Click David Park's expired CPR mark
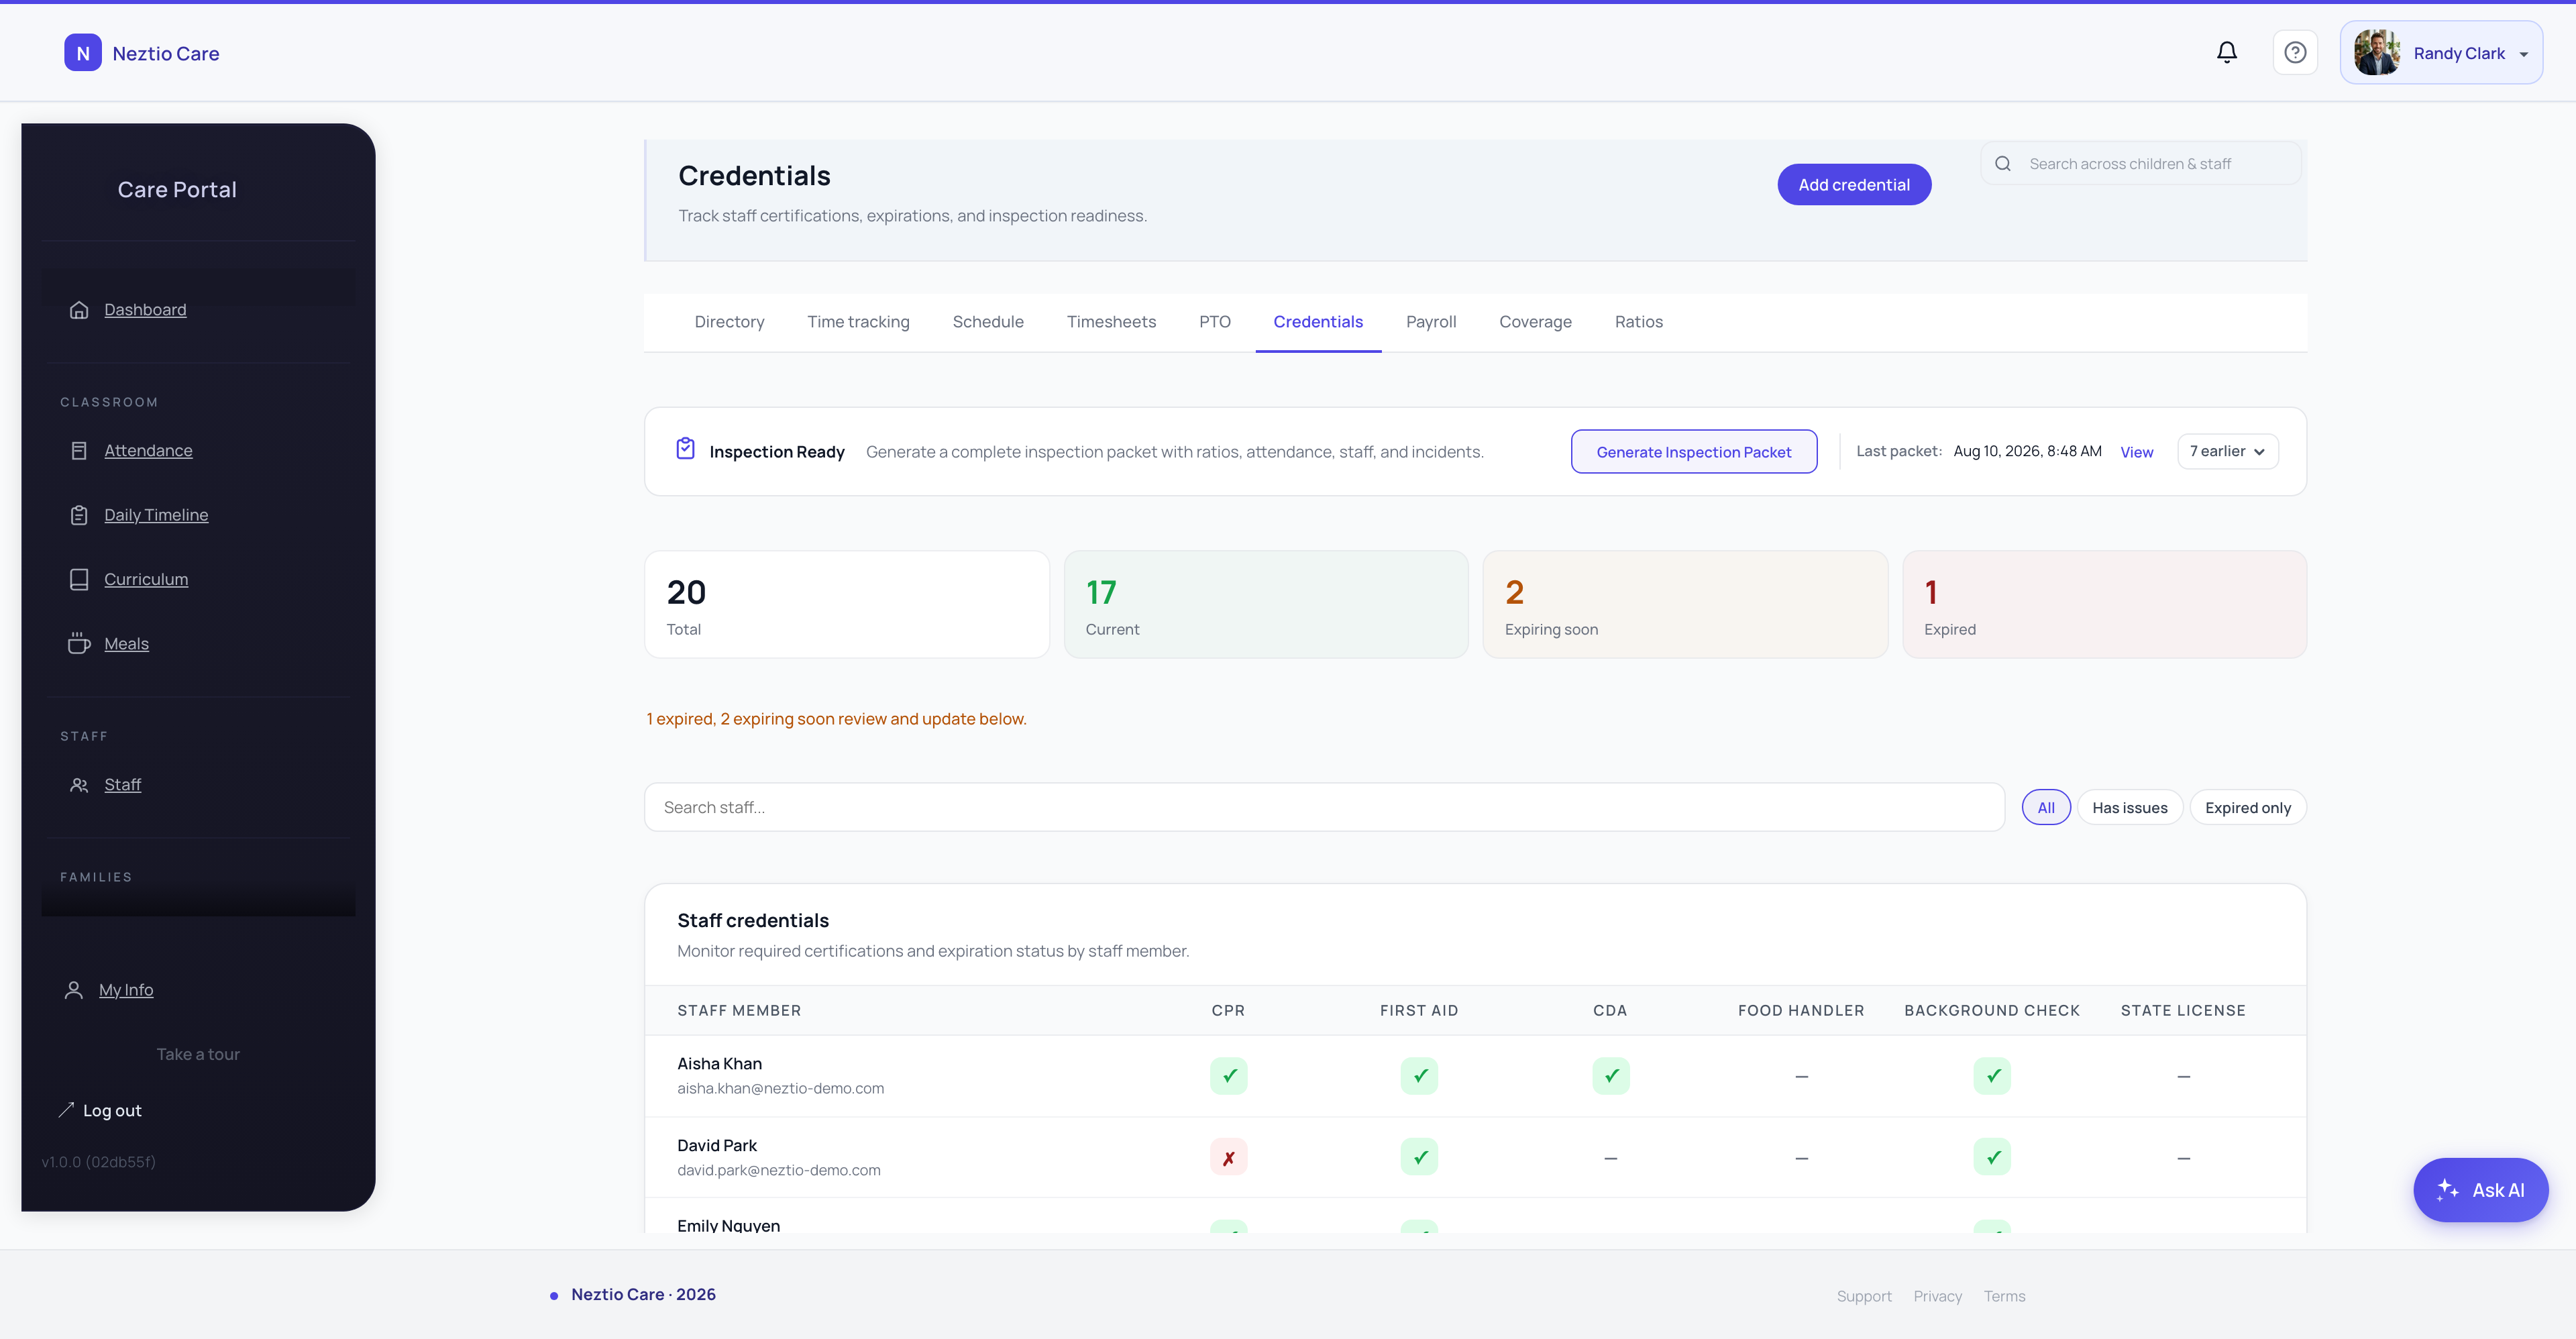Image resolution: width=2576 pixels, height=1339 pixels. click(1228, 1158)
